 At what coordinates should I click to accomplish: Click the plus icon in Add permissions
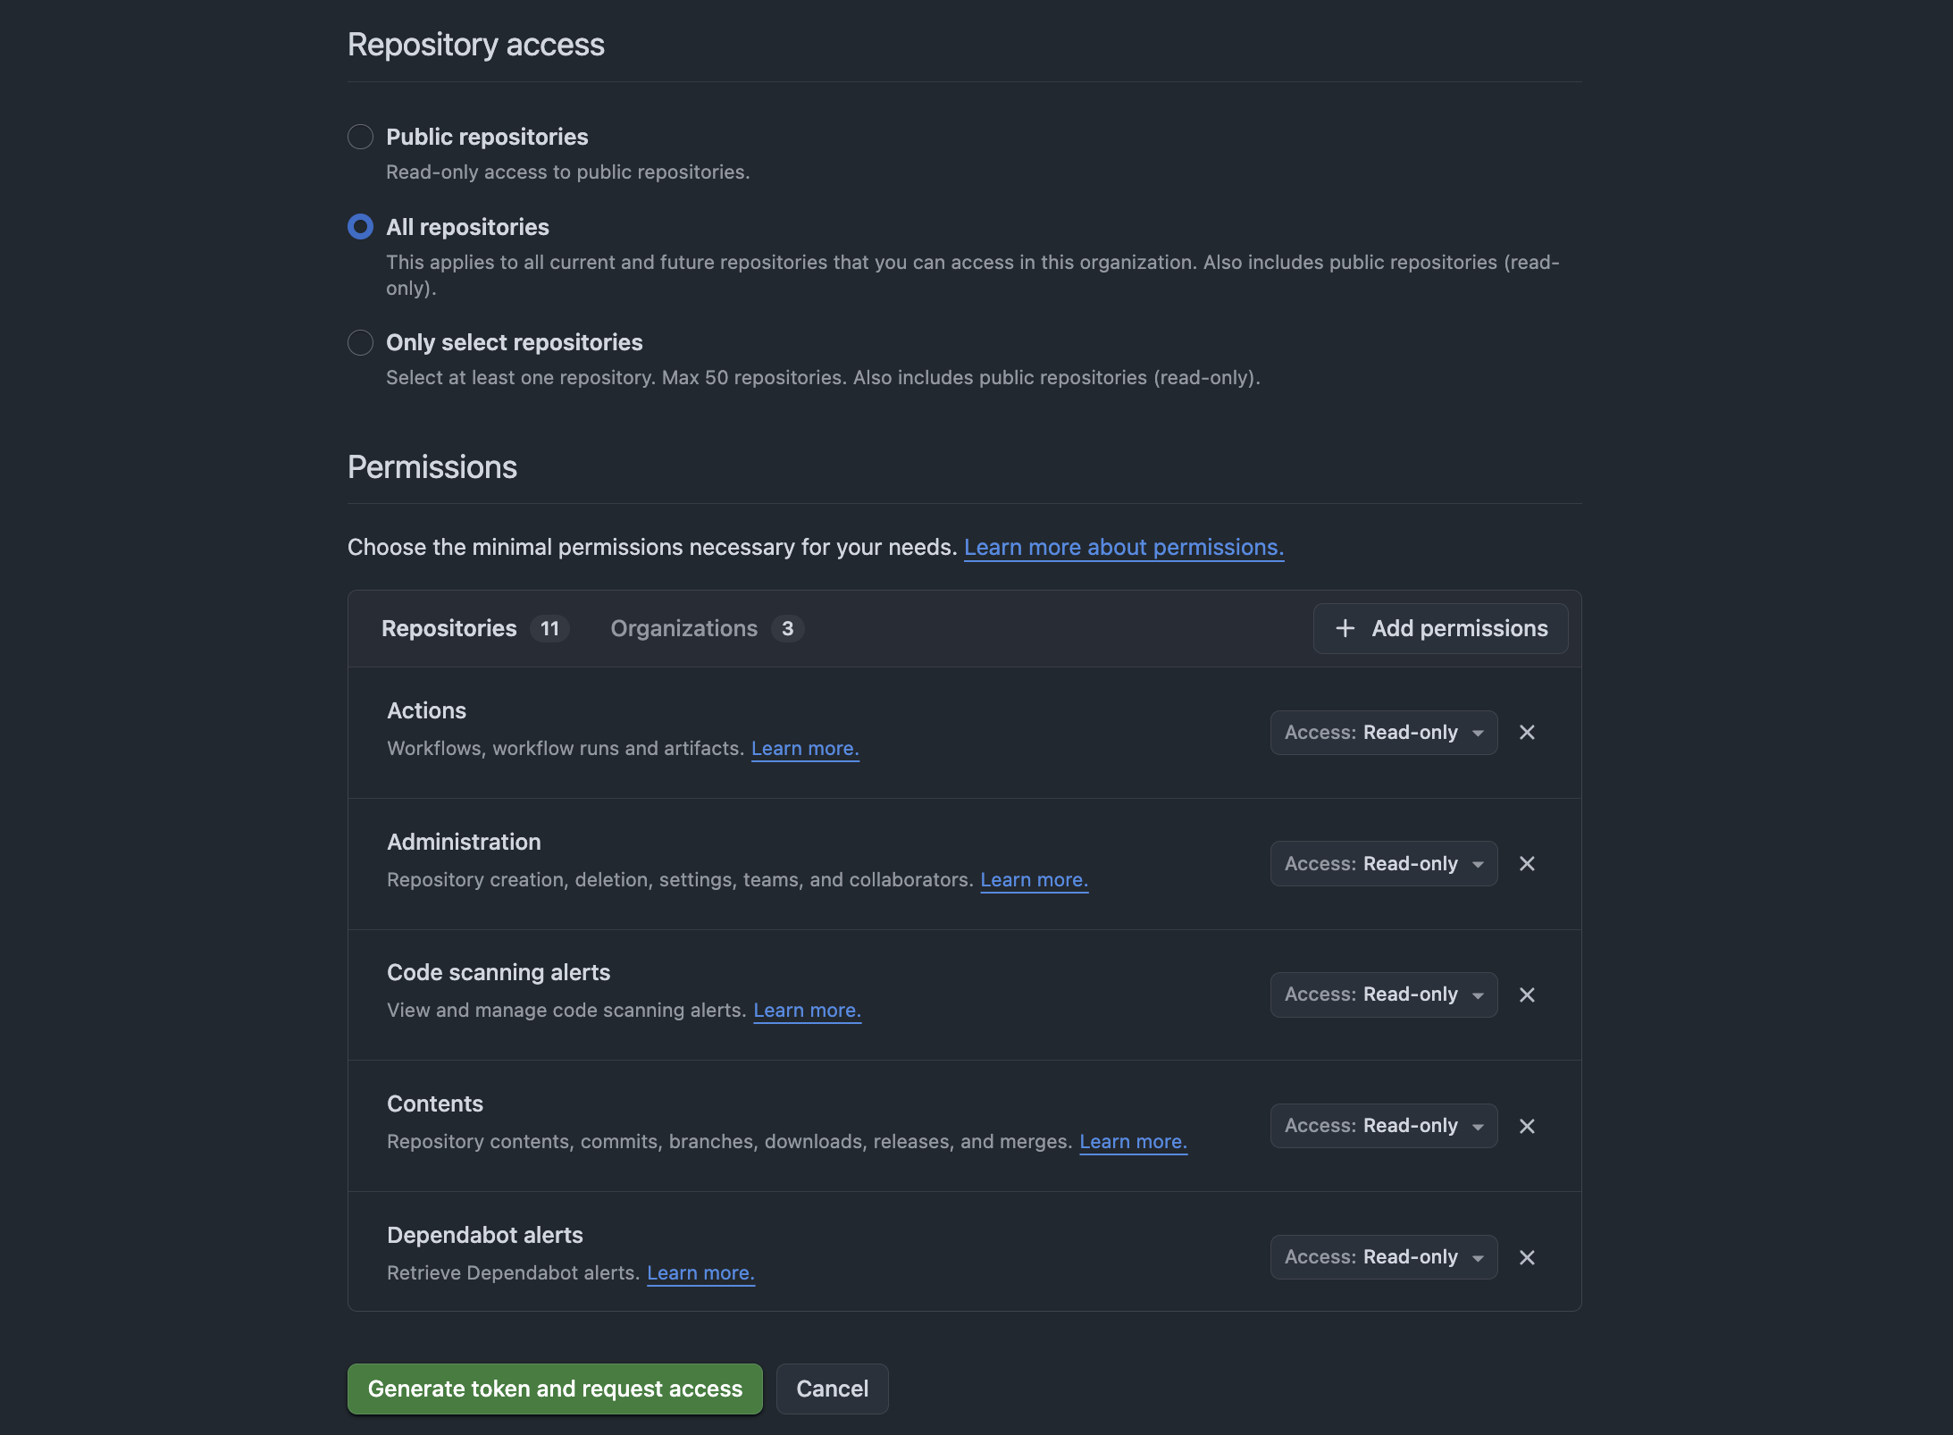click(1345, 628)
